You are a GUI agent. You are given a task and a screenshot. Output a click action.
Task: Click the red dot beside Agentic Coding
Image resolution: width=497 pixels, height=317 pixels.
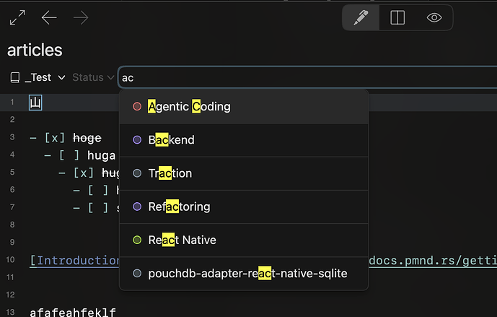click(137, 107)
